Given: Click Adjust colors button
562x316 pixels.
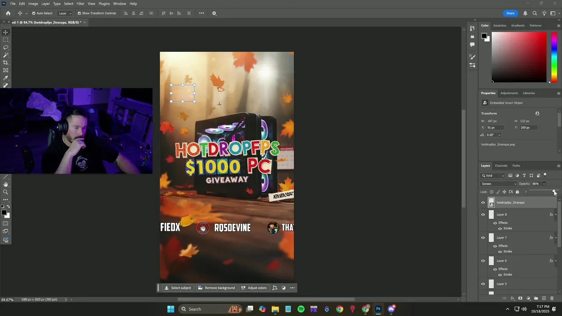Looking at the screenshot, I should point(254,288).
